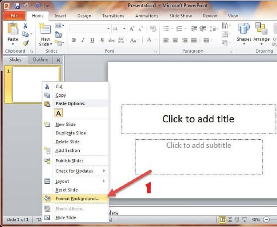Open Bullets dropdown arrow

tap(172, 29)
